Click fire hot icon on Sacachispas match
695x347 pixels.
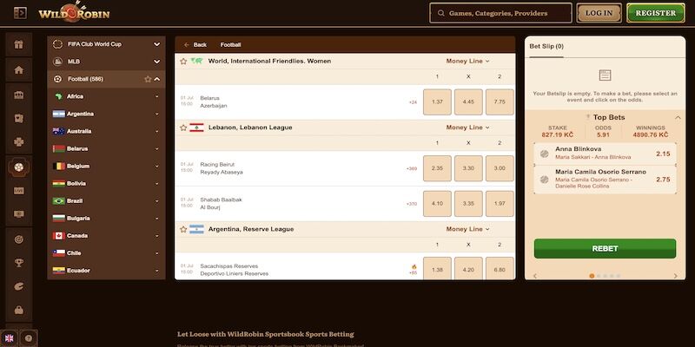coord(414,267)
